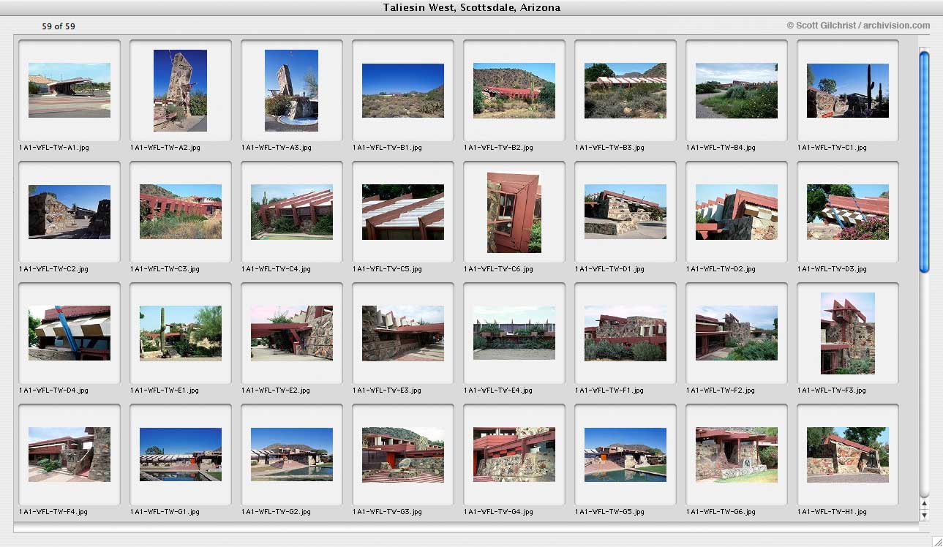Pick thumbnail 1A1-WFL-TW-G4.jpg
The image size is (943, 547).
[514, 454]
